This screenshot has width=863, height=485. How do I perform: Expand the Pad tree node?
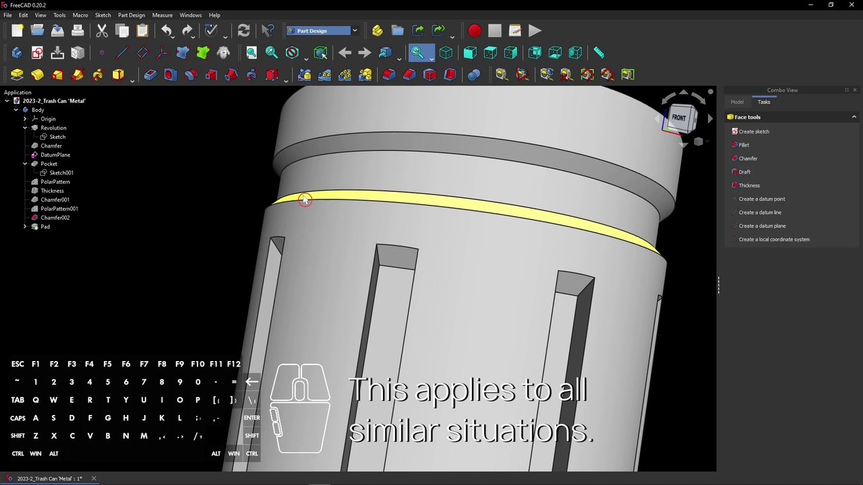pos(25,226)
